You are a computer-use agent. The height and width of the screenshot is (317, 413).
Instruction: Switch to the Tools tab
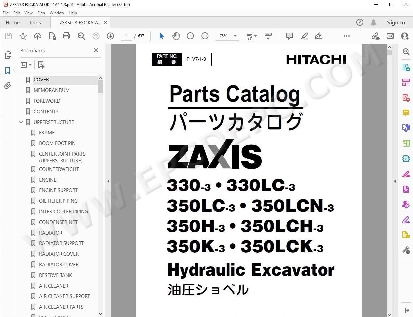[x=35, y=23]
